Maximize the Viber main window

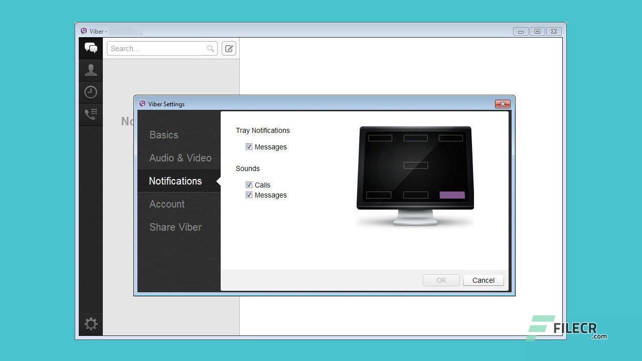537,32
